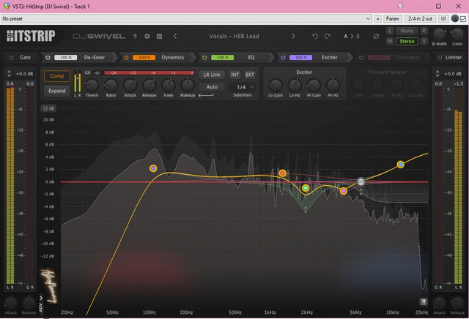This screenshot has width=469, height=319.
Task: Click the St Width knob
Action: [440, 34]
